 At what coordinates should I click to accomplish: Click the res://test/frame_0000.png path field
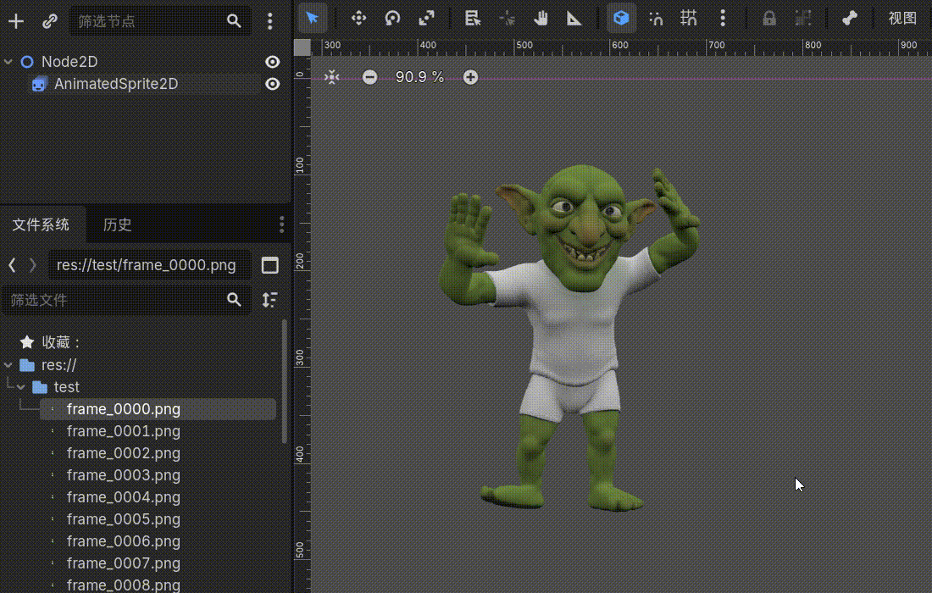pyautogui.click(x=148, y=265)
